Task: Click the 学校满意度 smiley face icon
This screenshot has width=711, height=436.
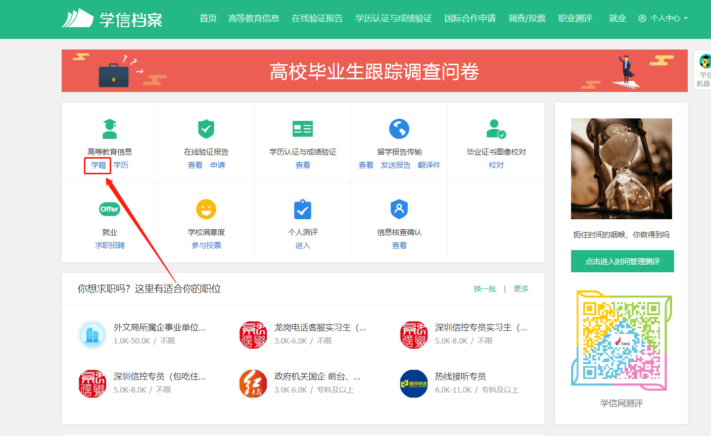Action: tap(206, 209)
